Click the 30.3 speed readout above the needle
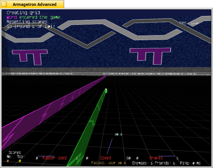Viewport: 213px width, 168px height. coord(118,134)
